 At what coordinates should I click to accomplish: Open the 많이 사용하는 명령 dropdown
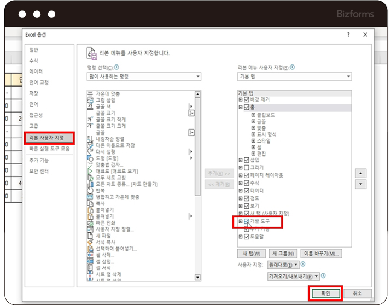pyautogui.click(x=144, y=76)
